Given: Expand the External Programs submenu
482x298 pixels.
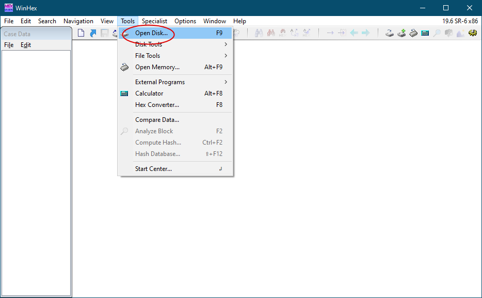Looking at the screenshot, I should [x=175, y=82].
